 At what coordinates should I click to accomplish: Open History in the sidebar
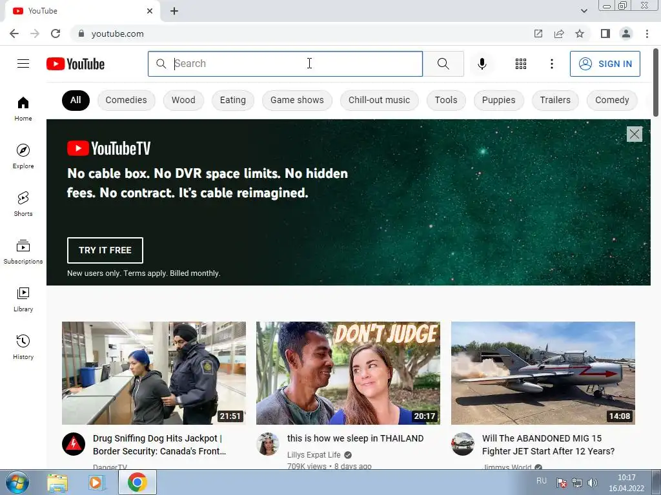[x=23, y=347]
